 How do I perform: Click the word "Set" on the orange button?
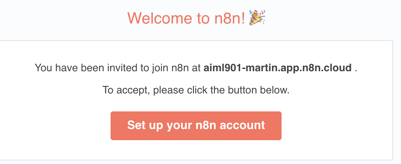pyautogui.click(x=137, y=125)
